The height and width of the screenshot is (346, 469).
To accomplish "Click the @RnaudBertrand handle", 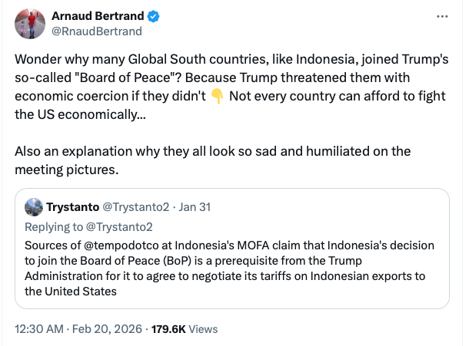I will tap(96, 31).
